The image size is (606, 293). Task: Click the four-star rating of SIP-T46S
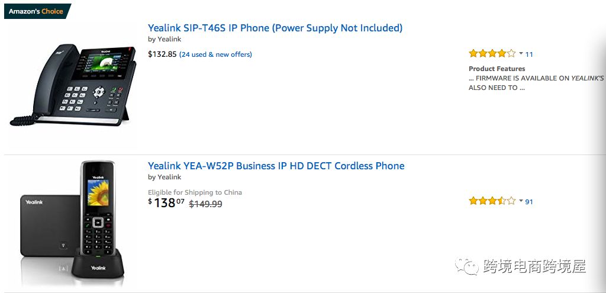click(492, 54)
